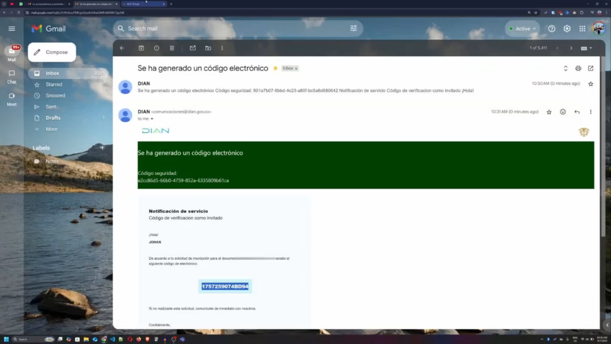The width and height of the screenshot is (611, 344).
Task: Remove the Inbox label from conversation
Action: click(x=296, y=68)
